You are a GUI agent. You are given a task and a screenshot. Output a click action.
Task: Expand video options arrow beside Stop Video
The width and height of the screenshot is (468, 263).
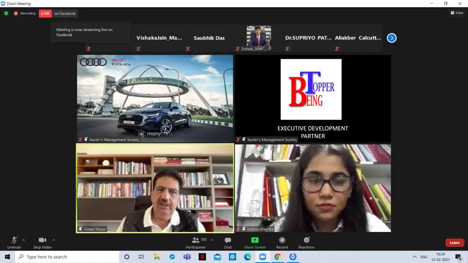click(54, 240)
